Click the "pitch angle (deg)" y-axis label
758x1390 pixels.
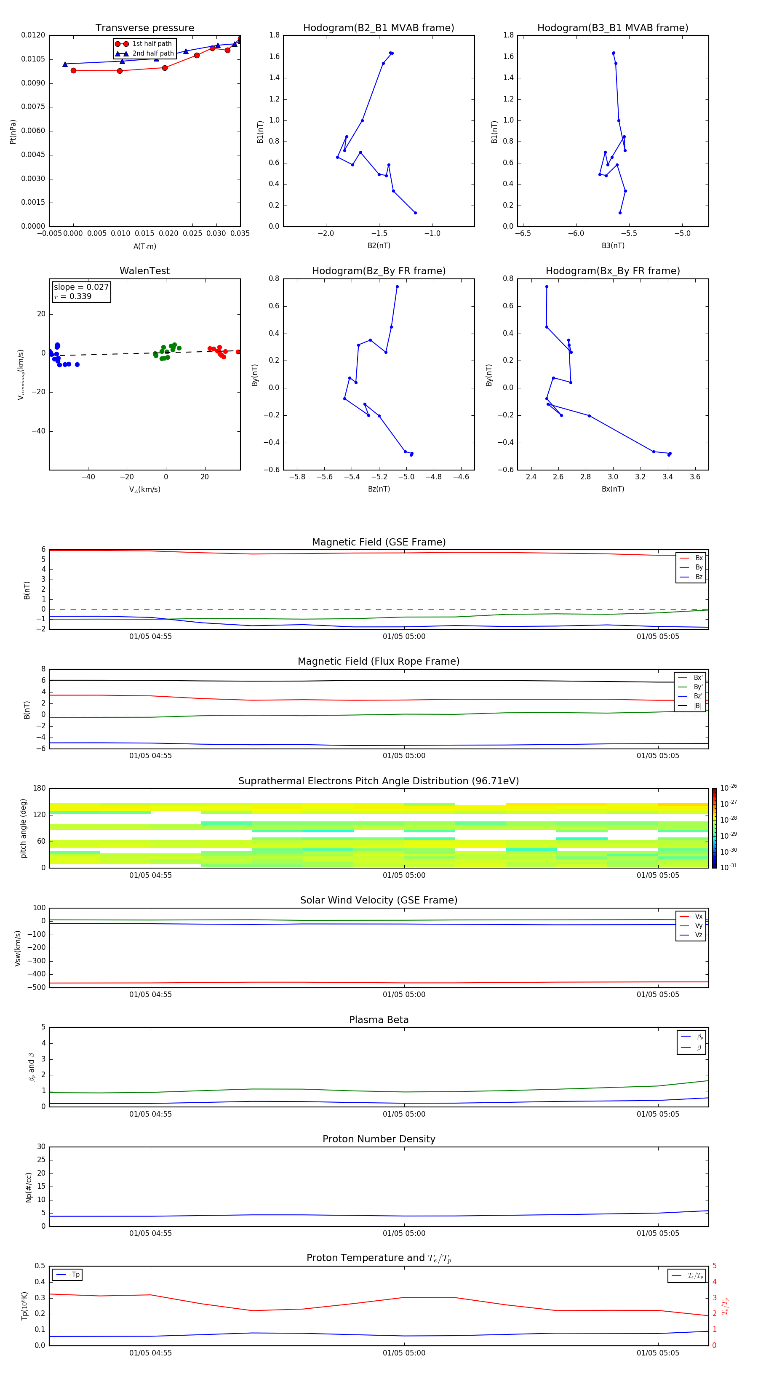[23, 828]
